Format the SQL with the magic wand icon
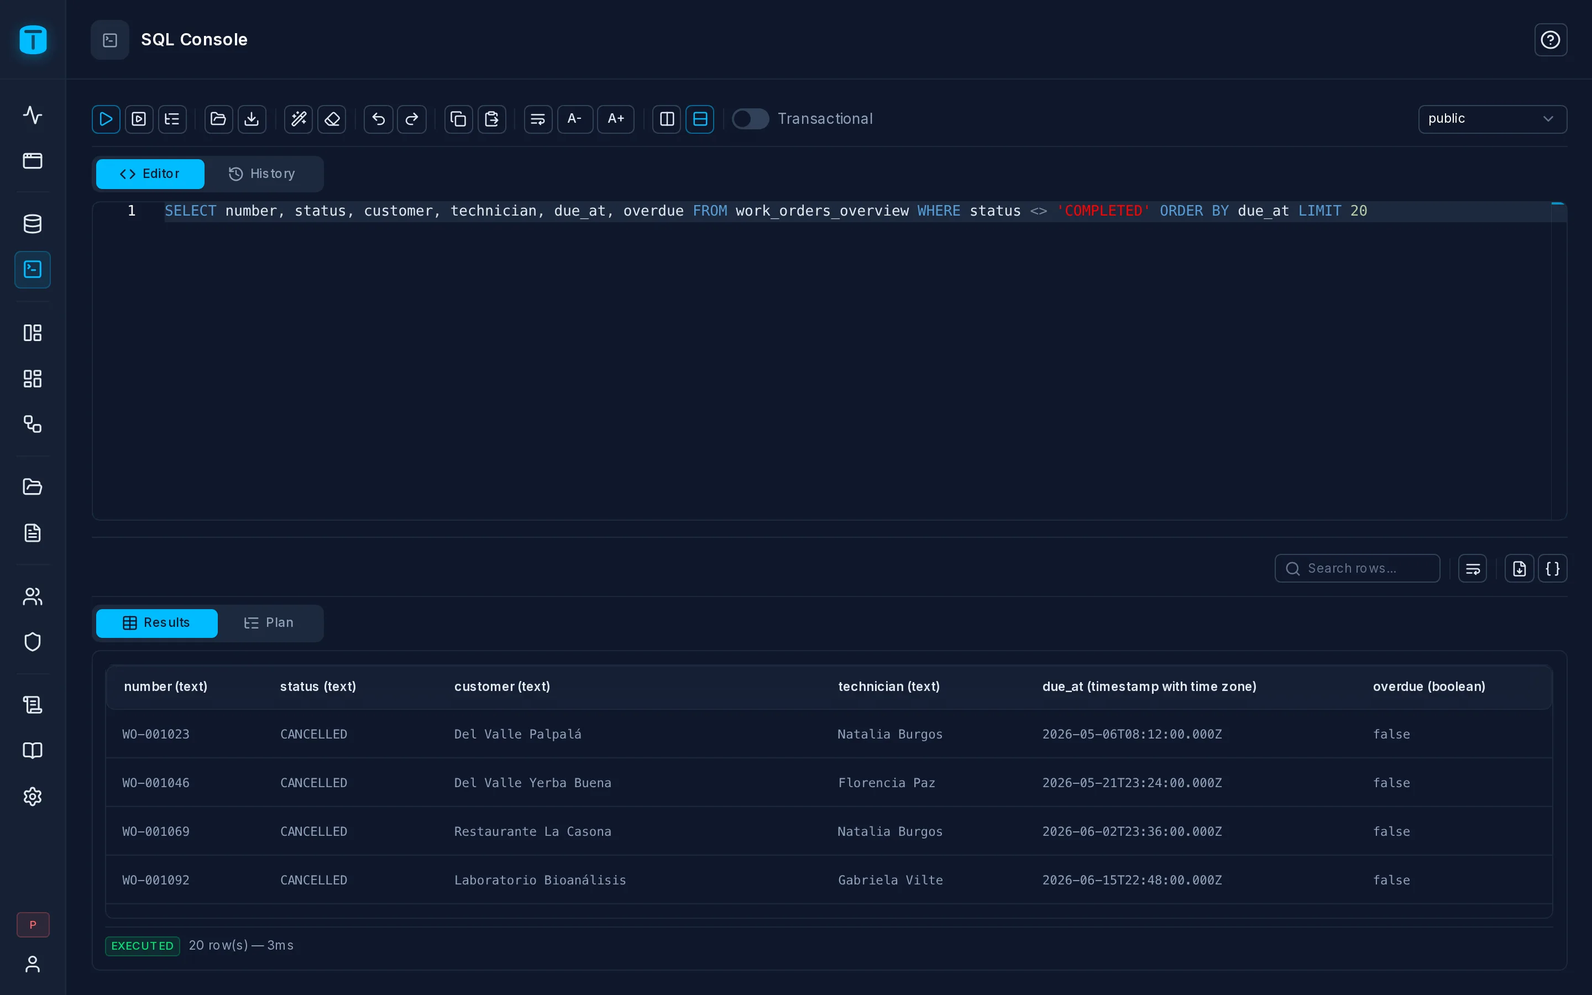Viewport: 1592px width, 995px height. 298,119
